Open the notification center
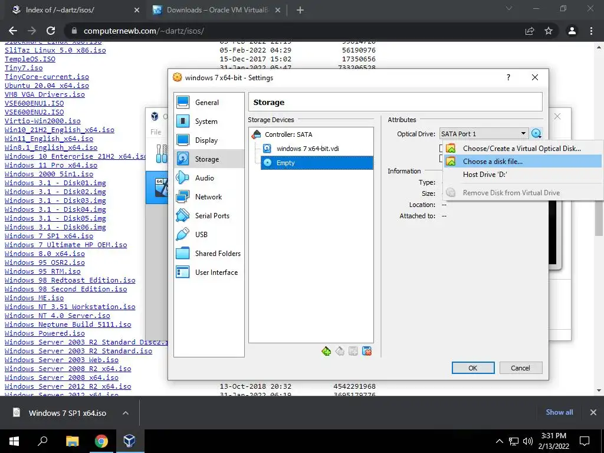Viewport: 604px width, 453px height. (585, 441)
